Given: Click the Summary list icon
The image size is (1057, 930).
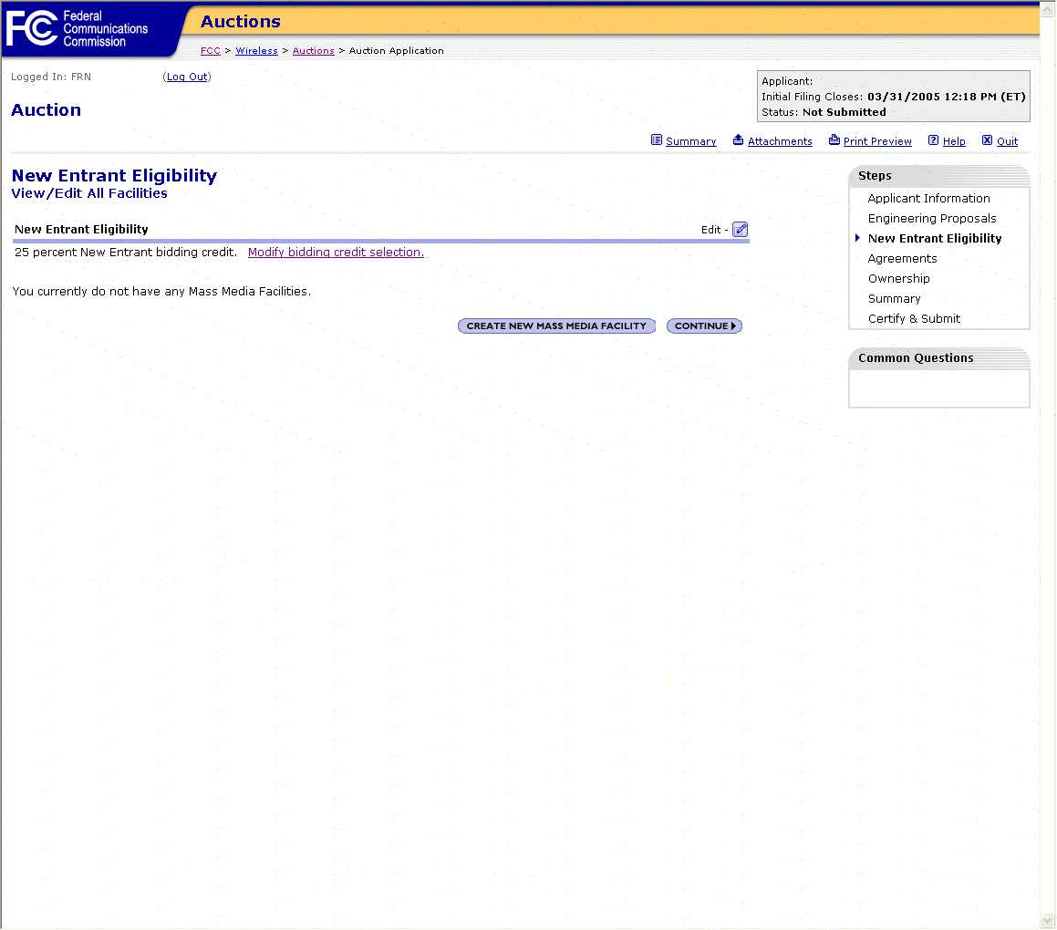Looking at the screenshot, I should [x=656, y=140].
